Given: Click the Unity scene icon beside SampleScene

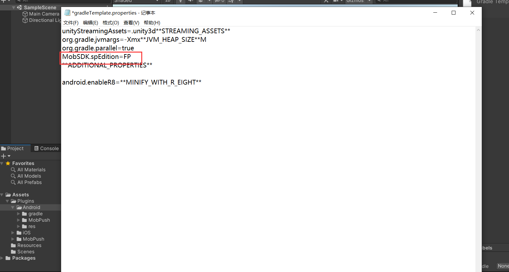Looking at the screenshot, I should (x=19, y=8).
